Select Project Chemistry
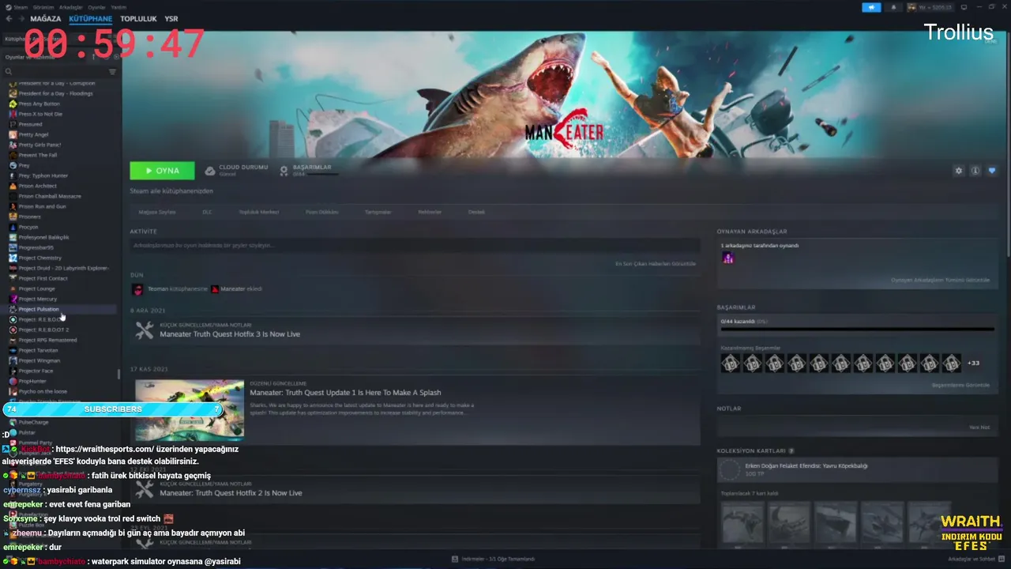This screenshot has width=1011, height=569. coord(39,258)
